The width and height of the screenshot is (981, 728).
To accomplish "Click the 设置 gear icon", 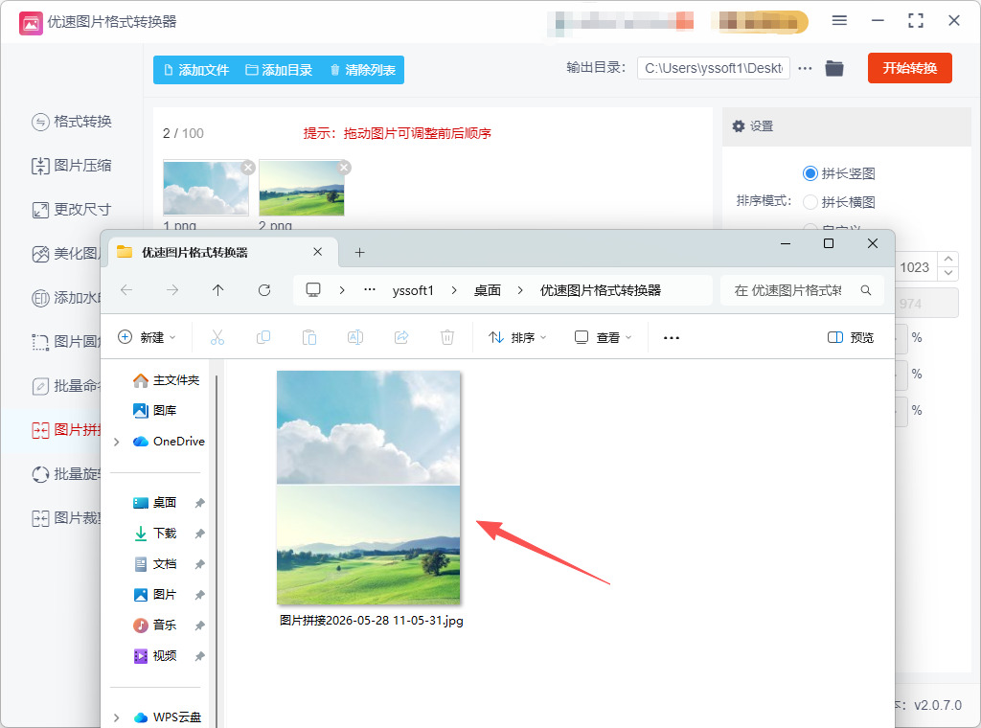I will tap(739, 126).
